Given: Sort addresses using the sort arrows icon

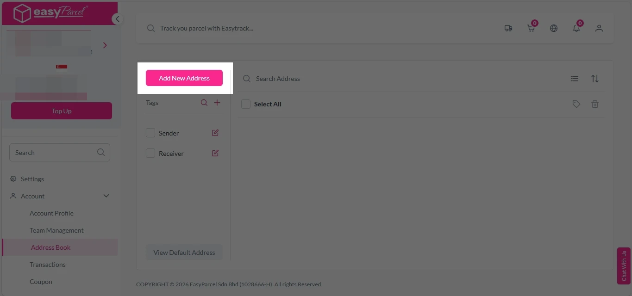Looking at the screenshot, I should pyautogui.click(x=595, y=78).
